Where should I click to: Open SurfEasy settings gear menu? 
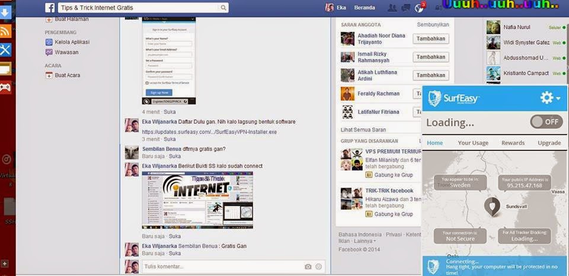[549, 98]
